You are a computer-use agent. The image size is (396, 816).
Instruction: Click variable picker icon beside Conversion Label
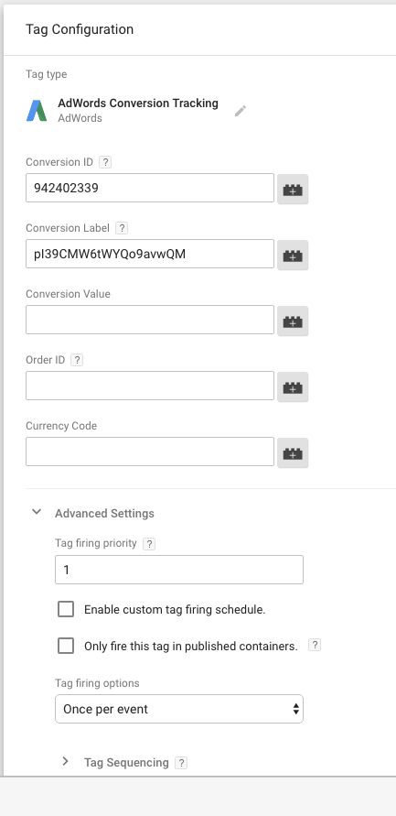[293, 255]
